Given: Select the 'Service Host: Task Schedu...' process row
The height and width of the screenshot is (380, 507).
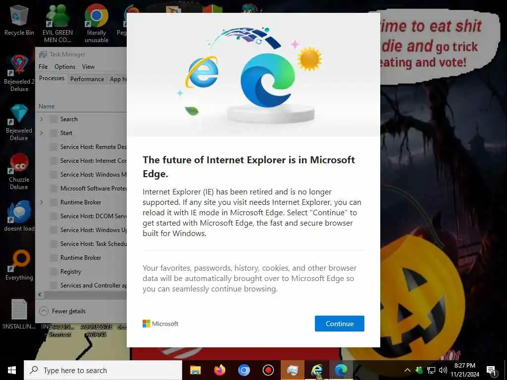Looking at the screenshot, I should 81,244.
